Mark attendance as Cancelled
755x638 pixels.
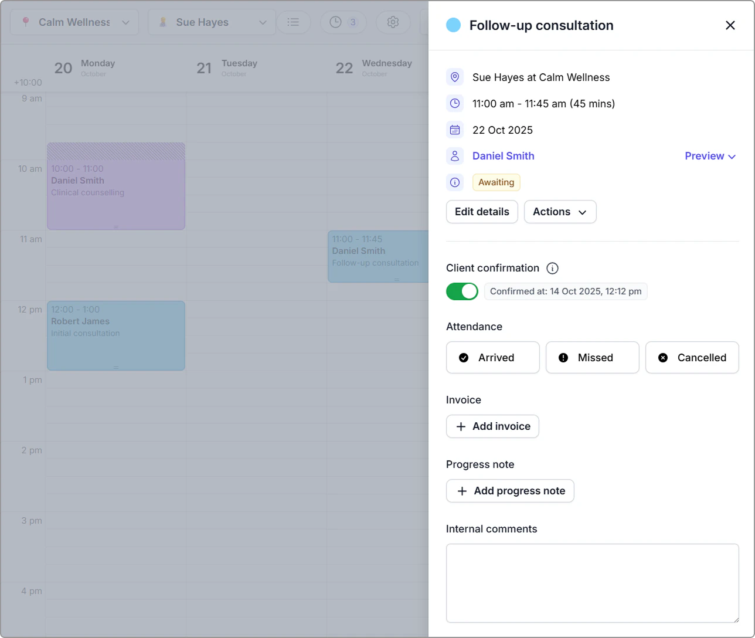point(692,358)
